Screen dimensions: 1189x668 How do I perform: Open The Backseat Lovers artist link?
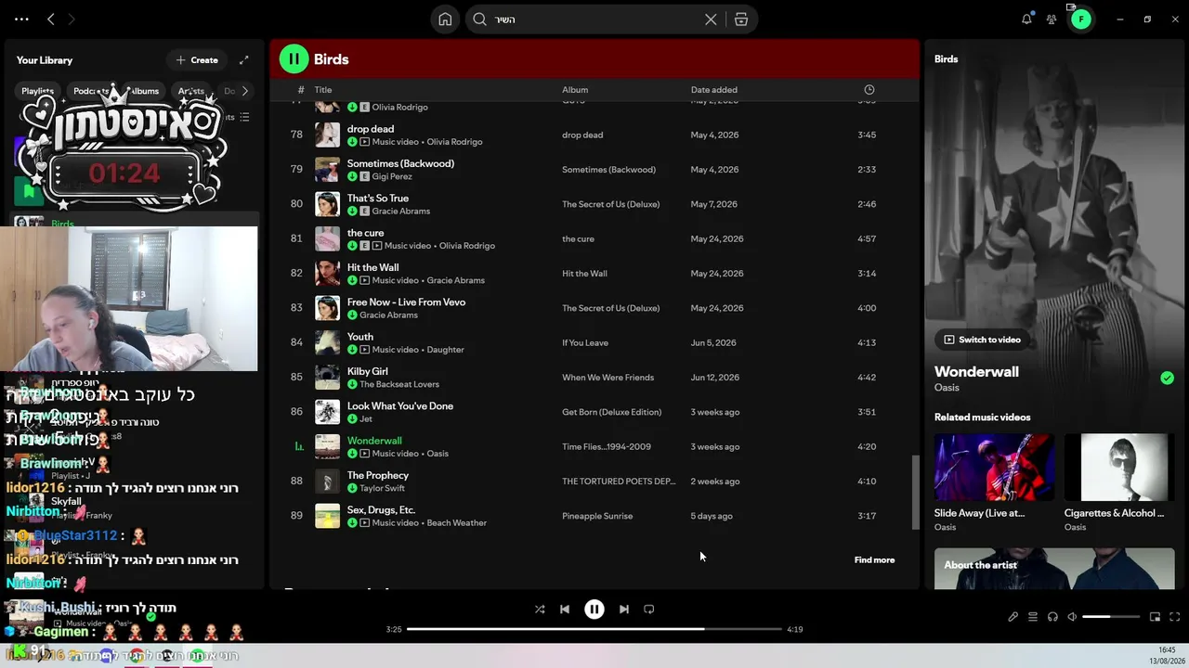point(399,384)
